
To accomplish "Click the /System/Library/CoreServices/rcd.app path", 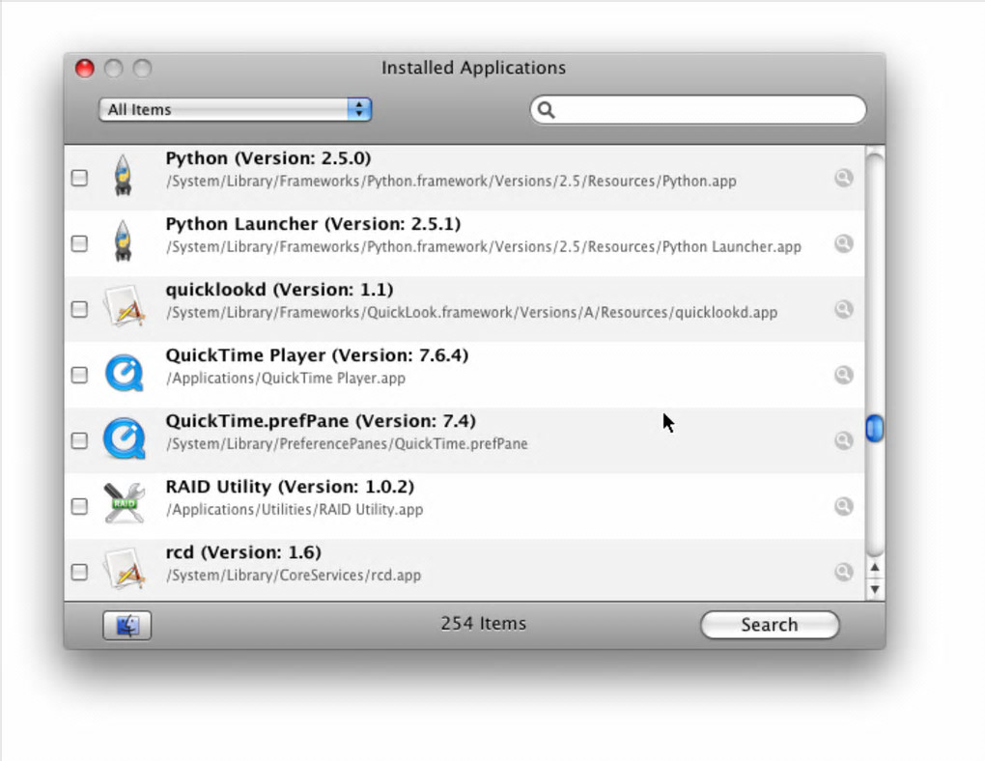I will tap(294, 575).
